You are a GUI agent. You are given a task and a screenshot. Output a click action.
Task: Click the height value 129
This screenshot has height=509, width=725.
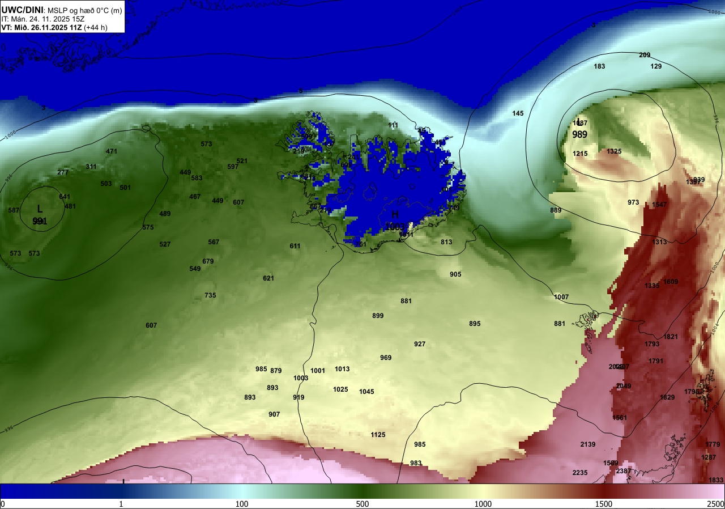pos(656,66)
